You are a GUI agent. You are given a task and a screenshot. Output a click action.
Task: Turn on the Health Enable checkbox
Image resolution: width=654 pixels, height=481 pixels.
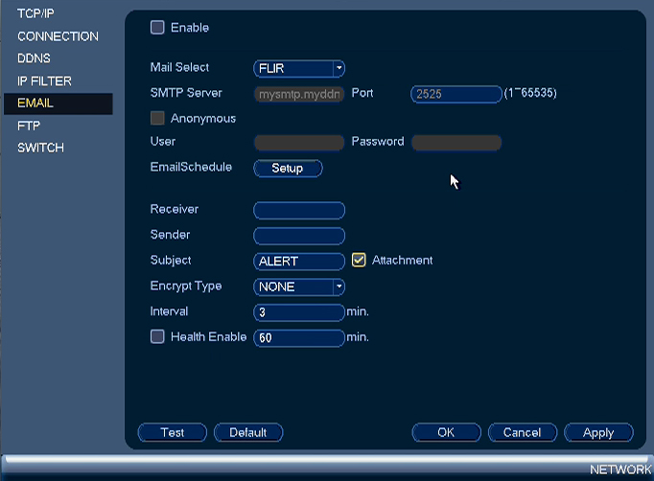(x=157, y=336)
